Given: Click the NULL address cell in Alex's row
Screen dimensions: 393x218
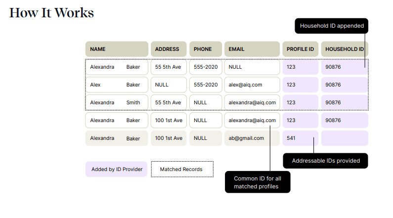Looking at the screenshot, I should [x=169, y=85].
